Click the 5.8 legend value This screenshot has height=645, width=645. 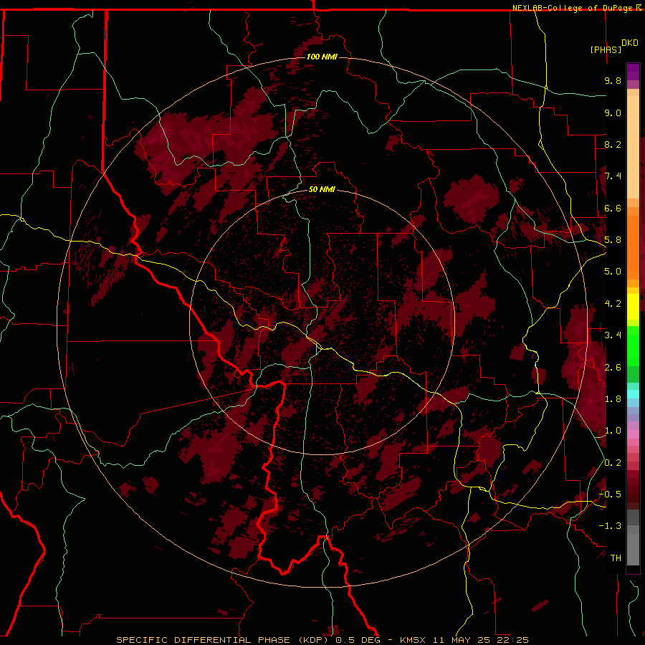click(613, 240)
